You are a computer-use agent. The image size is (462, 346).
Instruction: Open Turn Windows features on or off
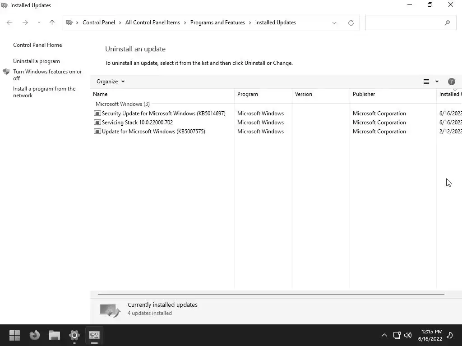click(x=47, y=75)
